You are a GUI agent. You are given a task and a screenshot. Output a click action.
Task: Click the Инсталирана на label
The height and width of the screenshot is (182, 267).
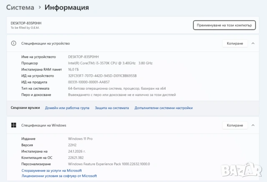click(34, 152)
